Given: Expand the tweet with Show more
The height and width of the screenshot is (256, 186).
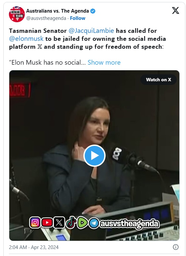Looking at the screenshot, I should click(104, 62).
